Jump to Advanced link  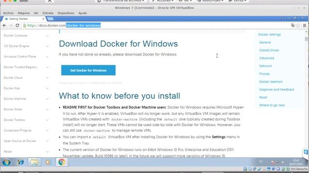(267, 58)
